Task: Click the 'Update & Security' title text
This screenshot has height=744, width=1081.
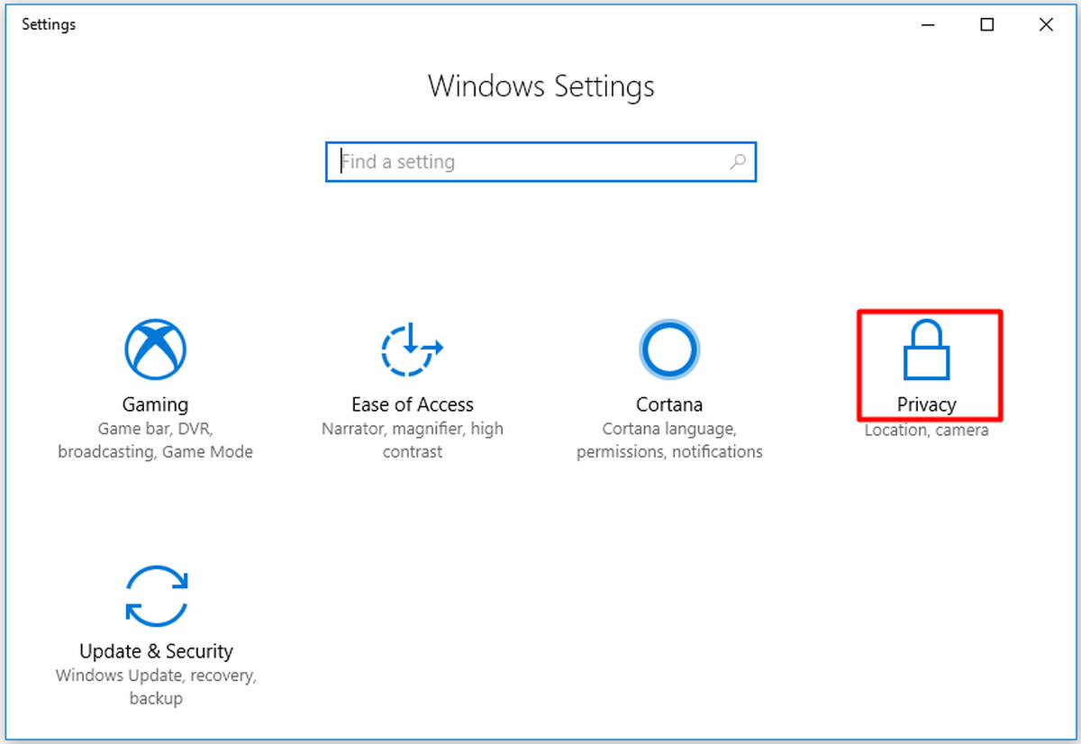Action: tap(156, 651)
